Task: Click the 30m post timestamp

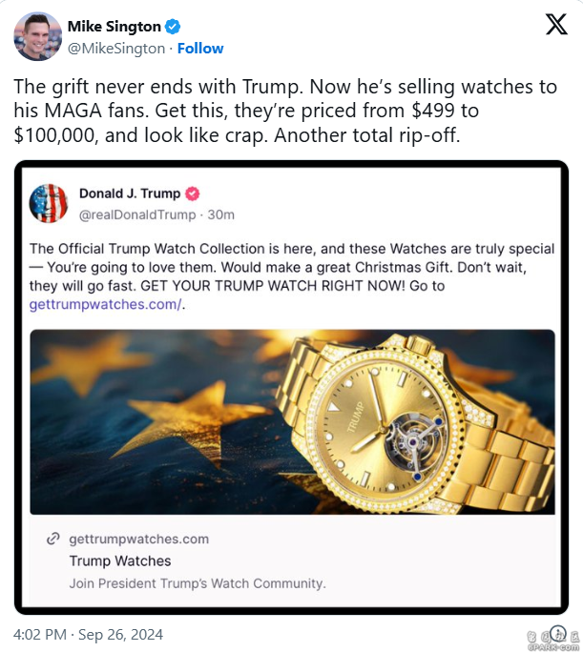Action: 221,214
